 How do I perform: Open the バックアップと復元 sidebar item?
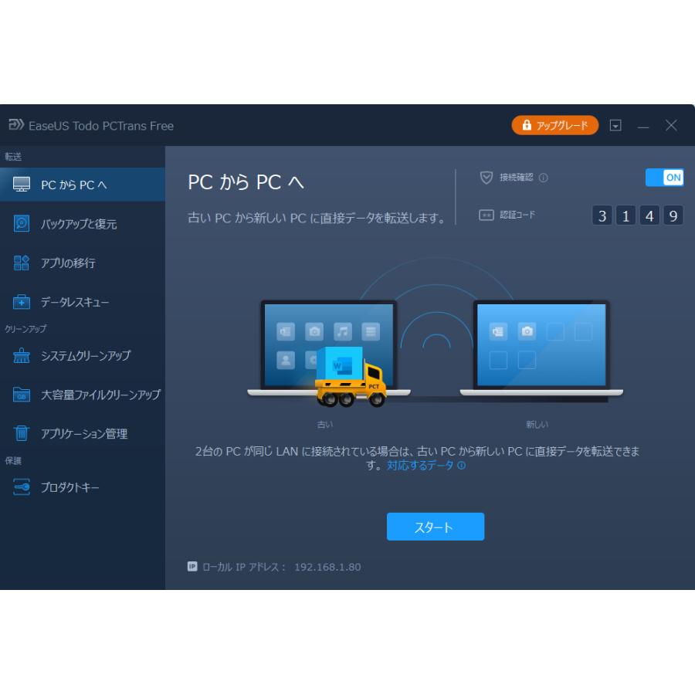point(83,223)
